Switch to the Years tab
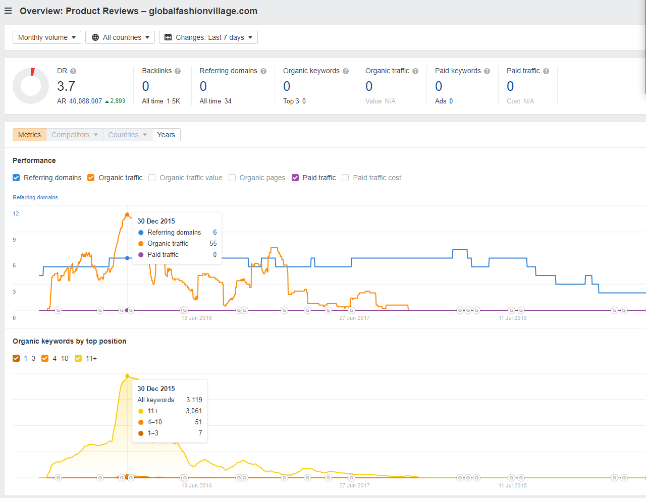 166,135
